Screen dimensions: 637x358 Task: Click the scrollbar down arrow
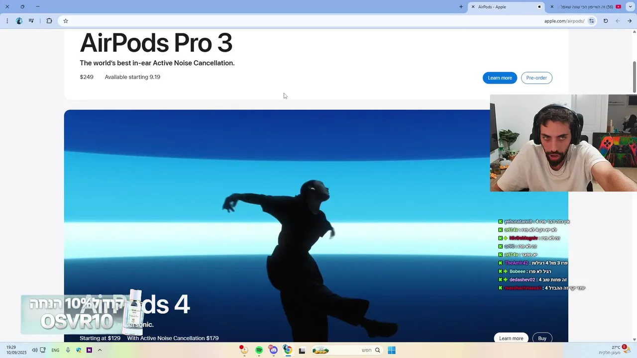tap(634, 339)
